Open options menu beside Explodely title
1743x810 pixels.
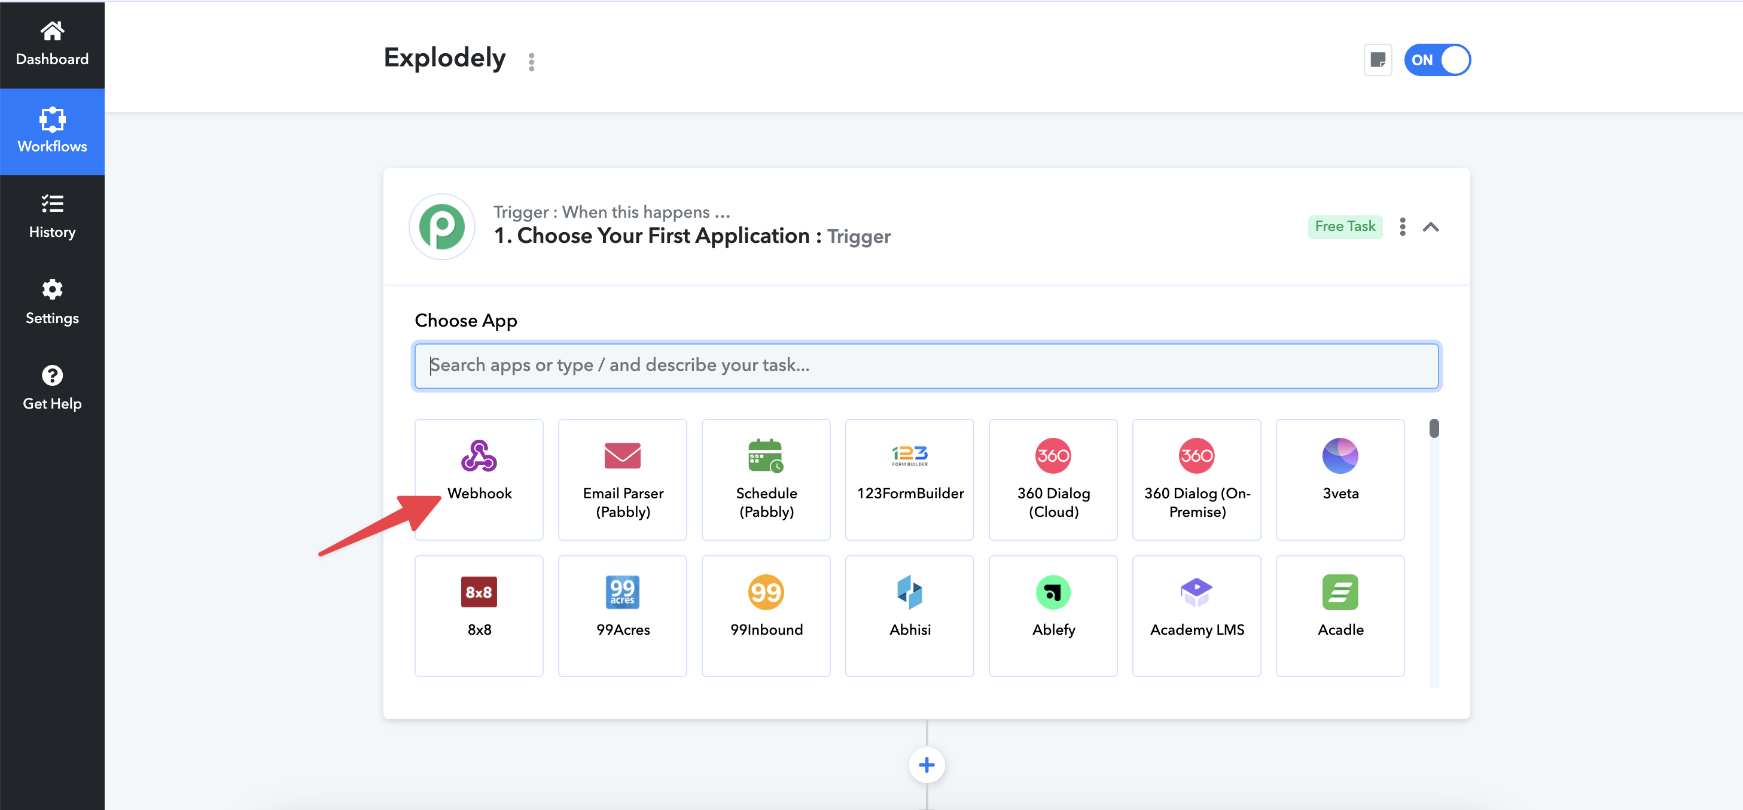pyautogui.click(x=531, y=62)
